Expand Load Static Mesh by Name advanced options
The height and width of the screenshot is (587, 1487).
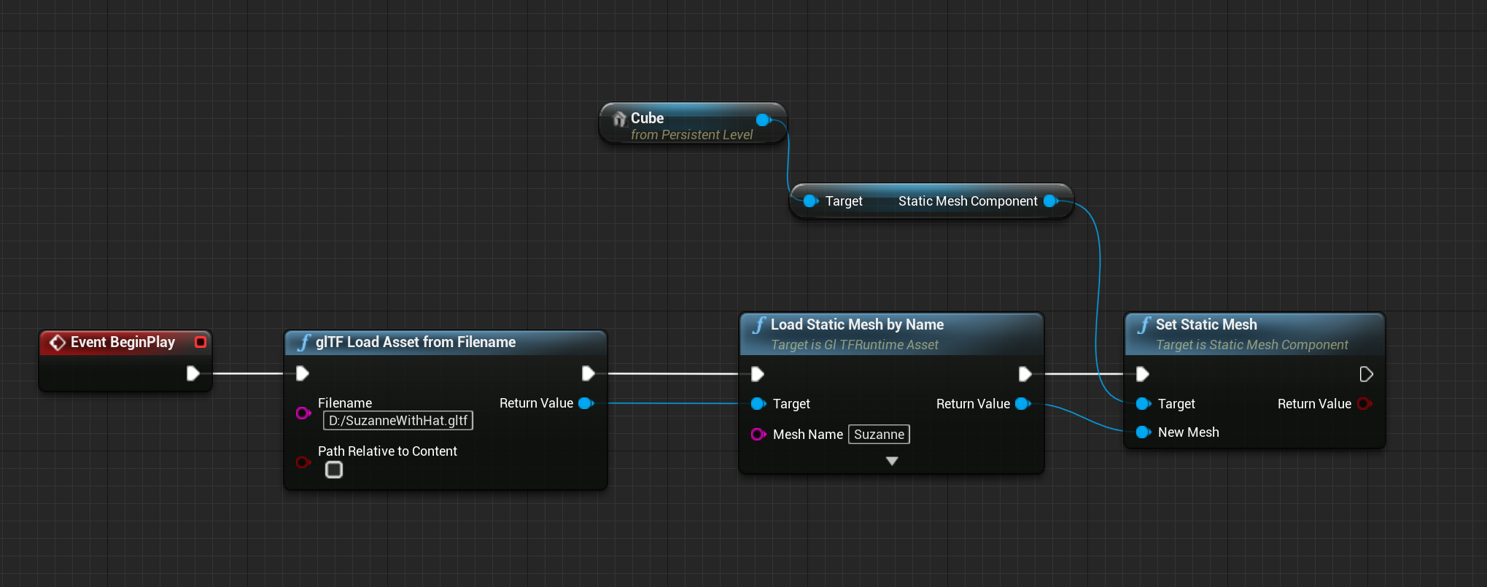coord(891,461)
